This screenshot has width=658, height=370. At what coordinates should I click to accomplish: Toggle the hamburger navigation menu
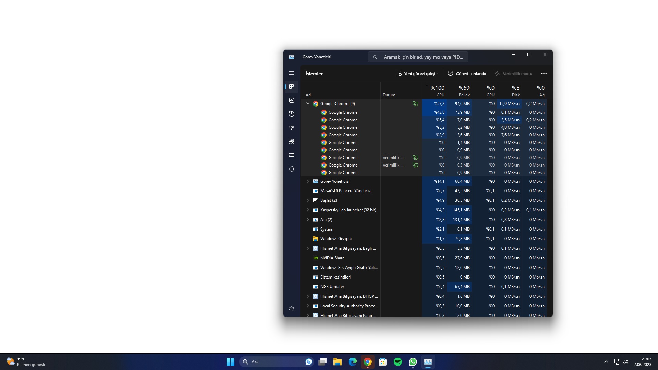(x=292, y=73)
